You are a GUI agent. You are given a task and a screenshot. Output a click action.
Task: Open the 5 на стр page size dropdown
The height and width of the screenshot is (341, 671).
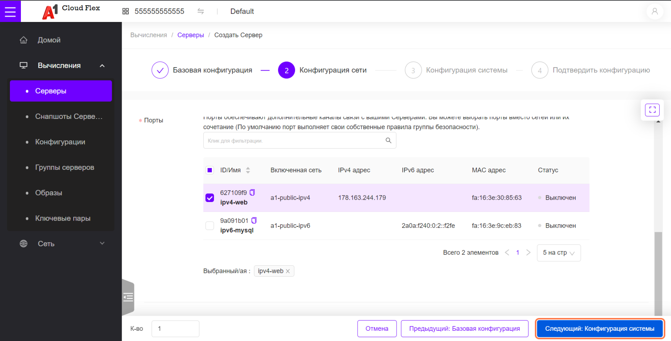[x=558, y=253]
